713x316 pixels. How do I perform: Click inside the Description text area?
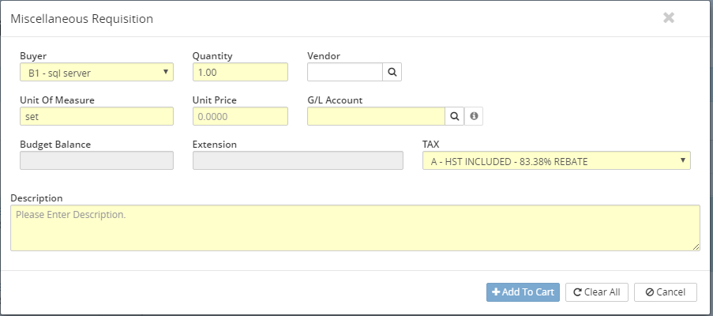point(355,228)
